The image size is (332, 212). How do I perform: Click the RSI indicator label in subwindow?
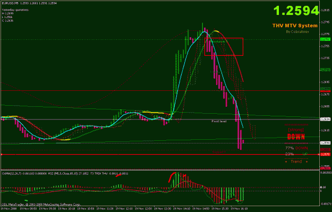point(68,174)
